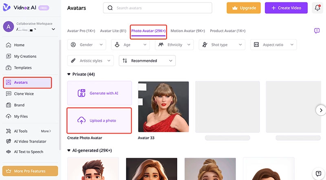Viewport: 326px width, 180px height.
Task: Open the feedback icon near tabs
Action: click(x=317, y=31)
